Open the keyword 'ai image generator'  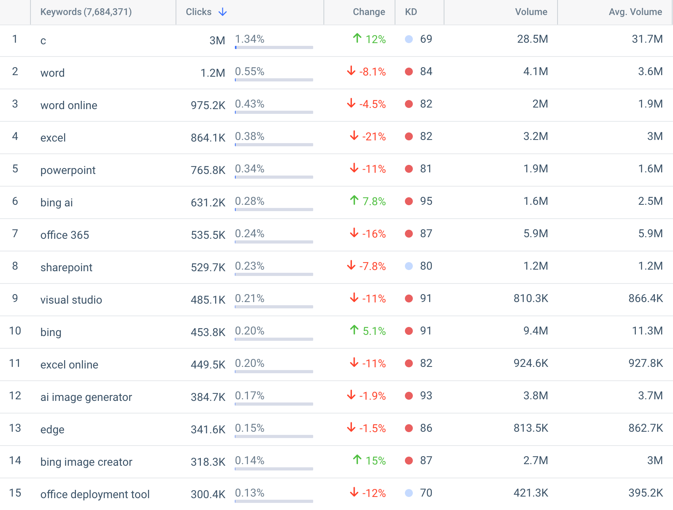86,397
